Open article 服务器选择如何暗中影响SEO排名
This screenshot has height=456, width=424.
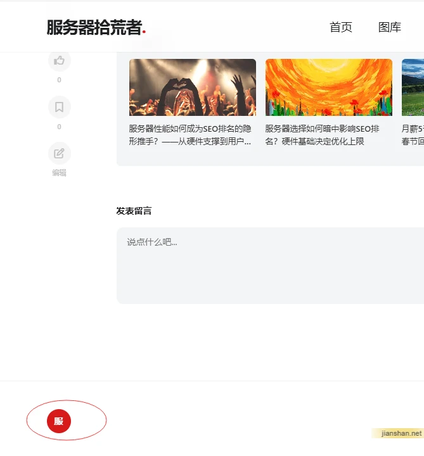(322, 135)
